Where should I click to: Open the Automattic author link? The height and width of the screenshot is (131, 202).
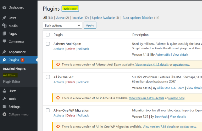pyautogui.click(x=163, y=55)
